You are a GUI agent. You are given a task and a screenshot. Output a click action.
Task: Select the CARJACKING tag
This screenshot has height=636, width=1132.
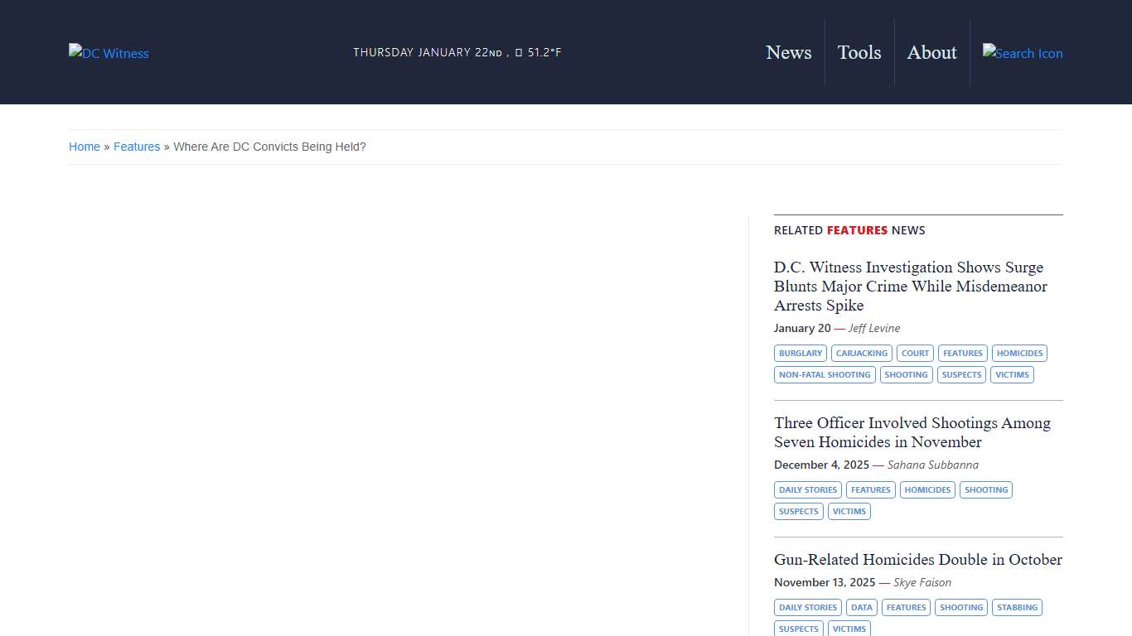coord(862,354)
